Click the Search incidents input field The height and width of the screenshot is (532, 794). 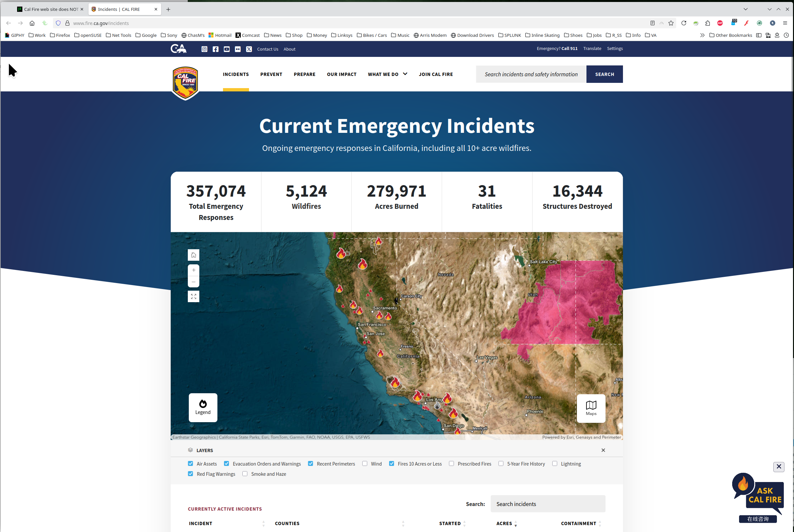[547, 504]
